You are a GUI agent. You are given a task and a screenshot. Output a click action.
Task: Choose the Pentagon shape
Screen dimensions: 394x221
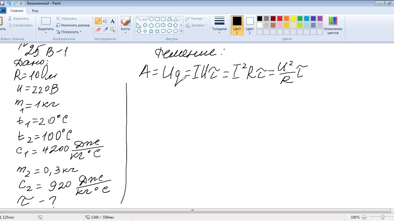(x=151, y=25)
